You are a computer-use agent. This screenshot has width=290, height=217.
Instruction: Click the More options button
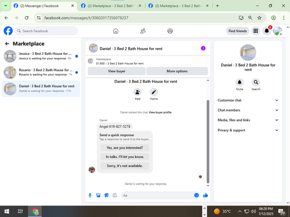click(x=177, y=71)
